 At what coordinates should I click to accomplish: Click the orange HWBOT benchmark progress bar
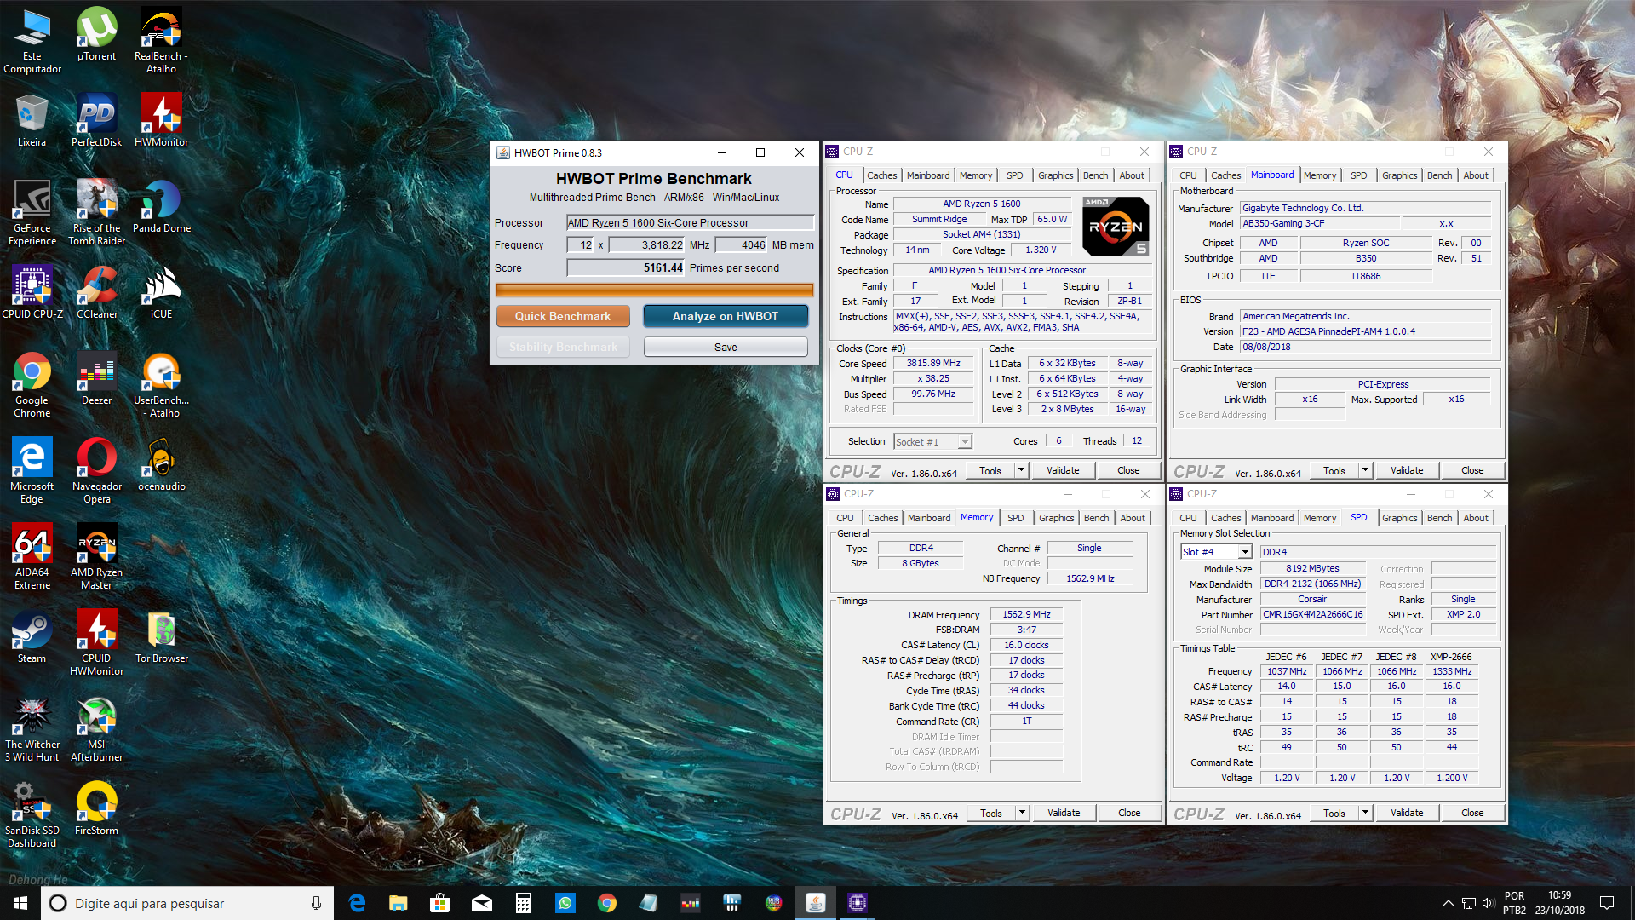pyautogui.click(x=654, y=290)
